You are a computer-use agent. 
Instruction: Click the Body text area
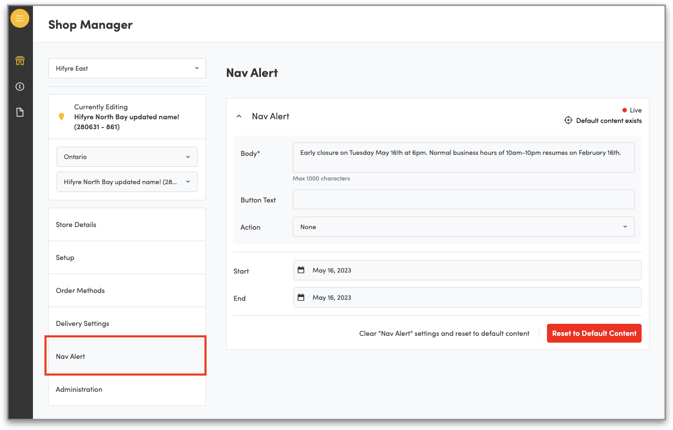(463, 157)
